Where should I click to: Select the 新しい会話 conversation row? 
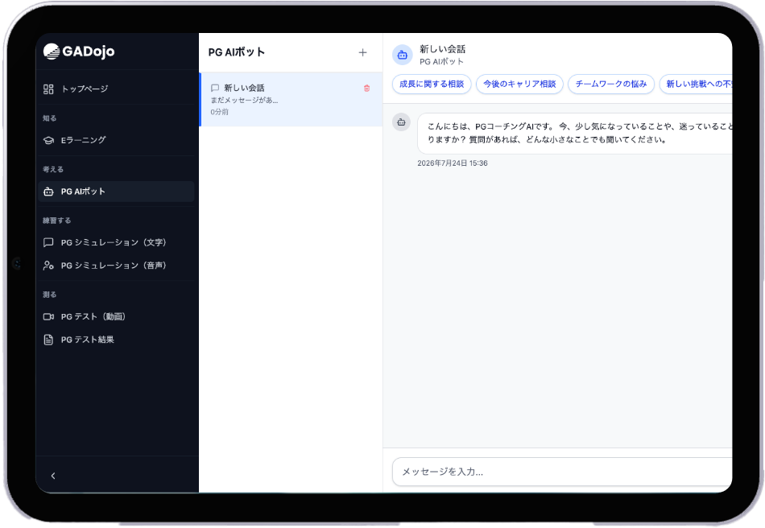tap(292, 100)
